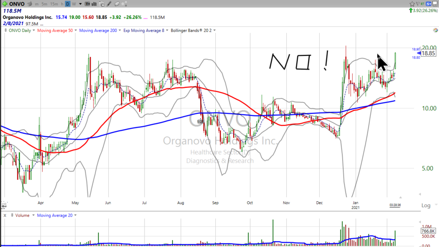
Task: Click the Bollinger Bands 20 2 label
Action: pos(191,31)
